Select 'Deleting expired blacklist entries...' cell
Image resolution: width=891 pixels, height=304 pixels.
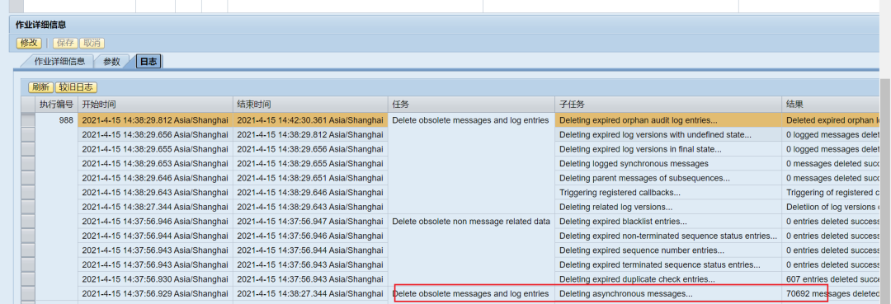(668, 221)
